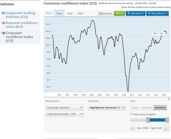171x139 pixels.
Task: Click the previous time period arrow
Action: (x=133, y=128)
